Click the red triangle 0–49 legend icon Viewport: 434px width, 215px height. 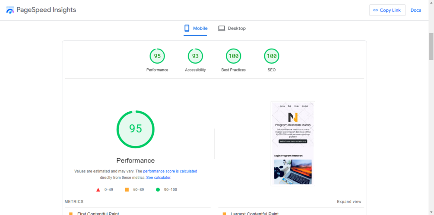[98, 190]
